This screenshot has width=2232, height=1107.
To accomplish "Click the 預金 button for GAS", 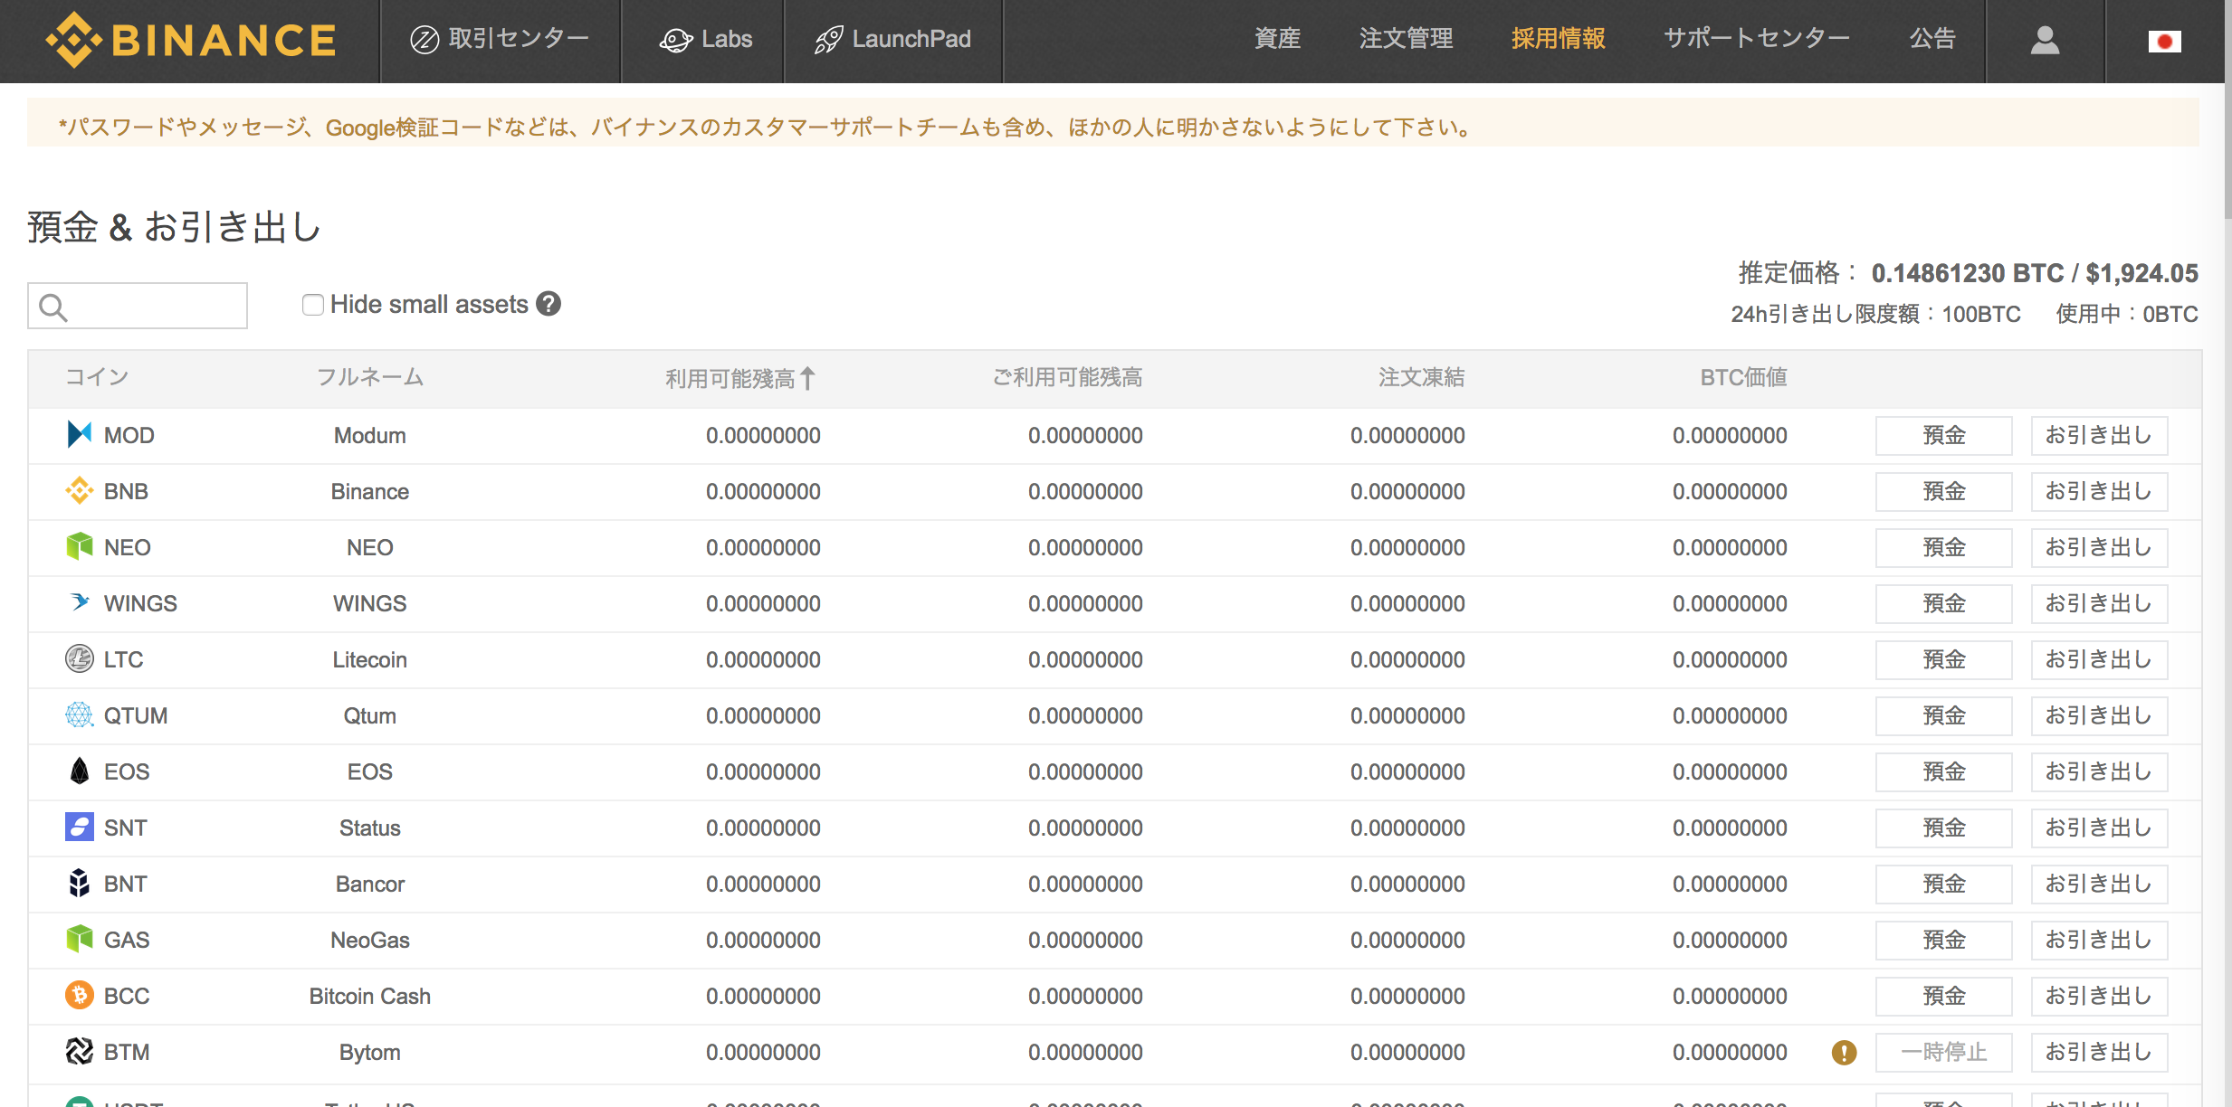I will (x=1943, y=941).
